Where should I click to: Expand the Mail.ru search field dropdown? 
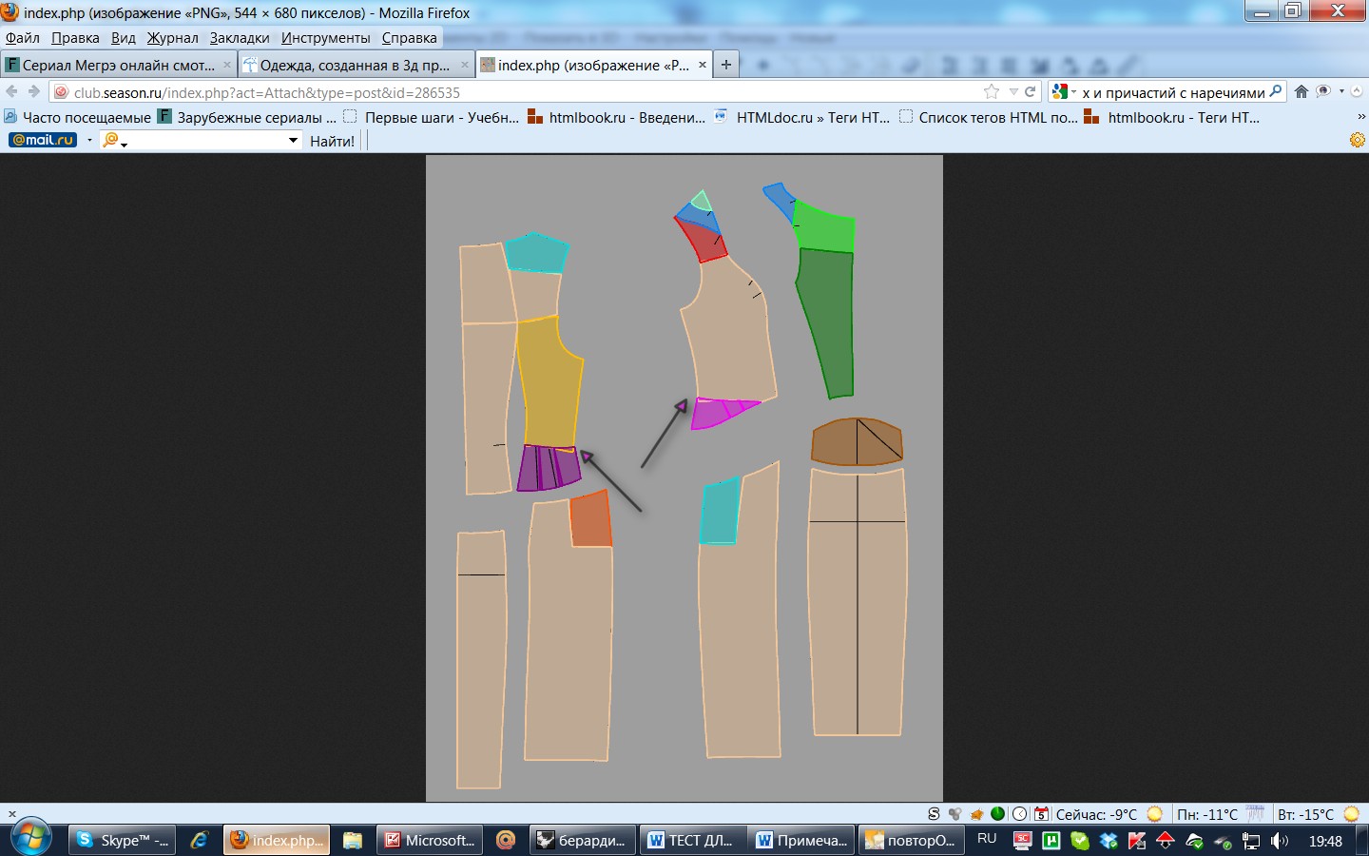[293, 141]
